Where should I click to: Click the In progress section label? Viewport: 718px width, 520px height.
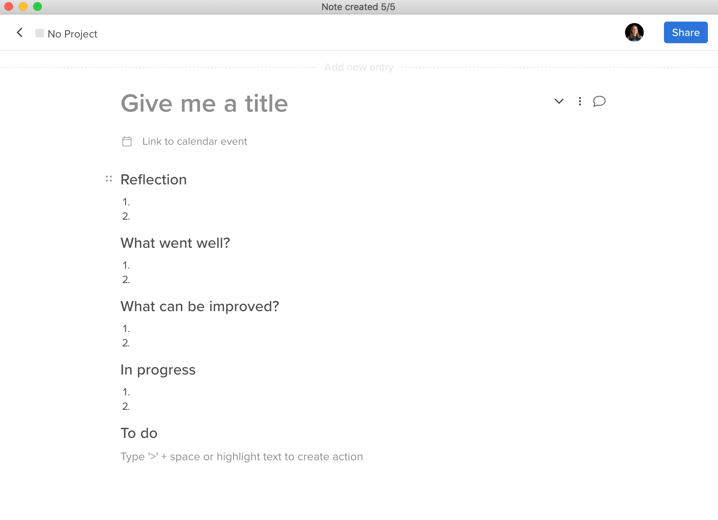coord(158,370)
